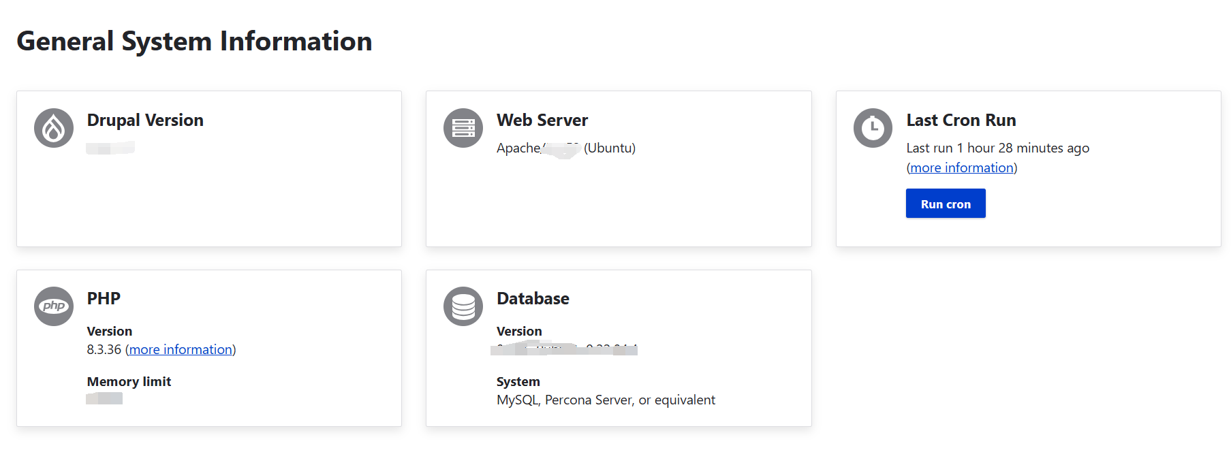Image resolution: width=1231 pixels, height=465 pixels.
Task: Open the cron more information link
Action: (x=962, y=167)
